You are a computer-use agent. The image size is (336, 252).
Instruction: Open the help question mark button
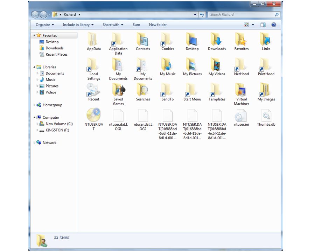click(274, 24)
